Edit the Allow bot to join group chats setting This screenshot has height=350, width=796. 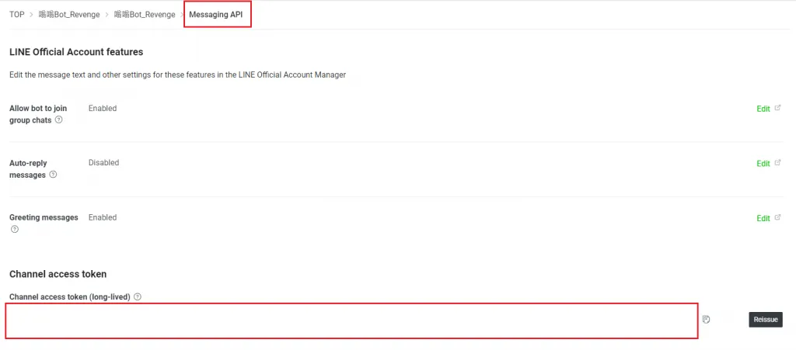pos(763,109)
